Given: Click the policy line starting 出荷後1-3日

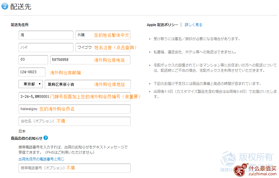Looking at the screenshot, I should [215, 94].
